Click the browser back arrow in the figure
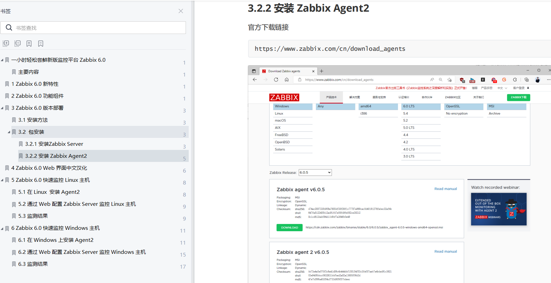 tap(255, 80)
